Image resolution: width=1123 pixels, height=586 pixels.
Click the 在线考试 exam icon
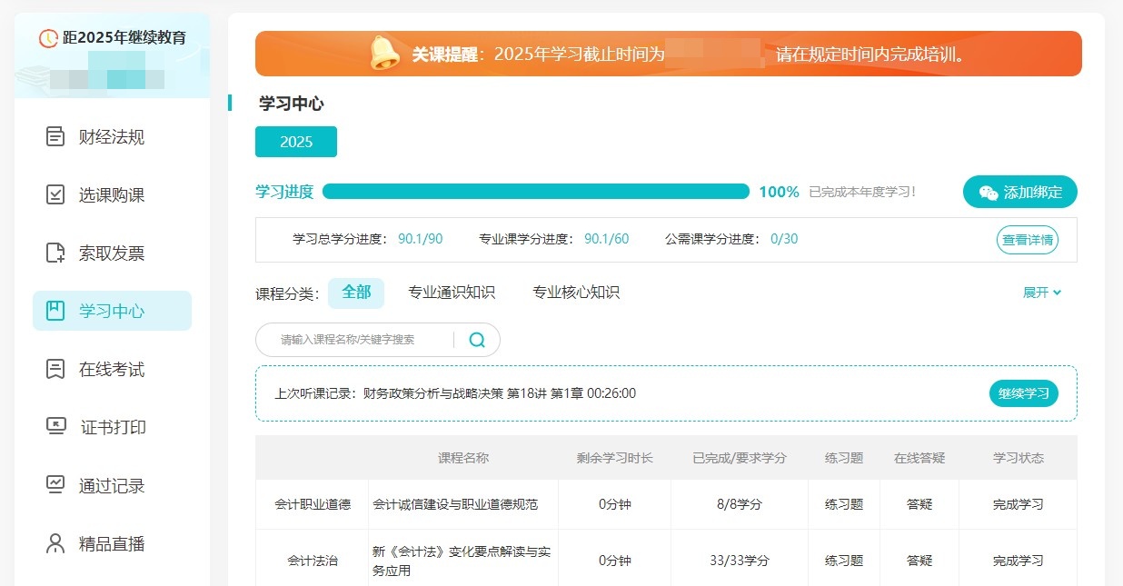[55, 370]
